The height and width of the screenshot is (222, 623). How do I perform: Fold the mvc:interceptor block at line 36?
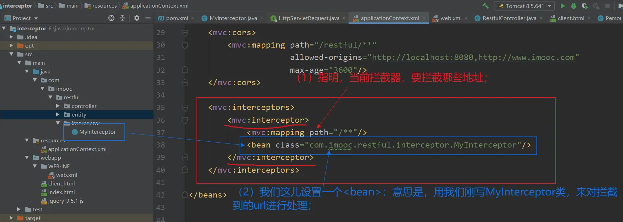185,120
